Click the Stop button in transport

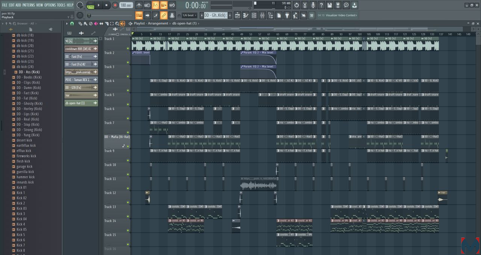coord(107,5)
